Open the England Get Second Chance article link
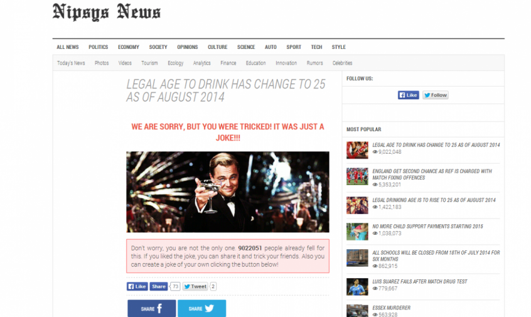Screen dimensions: 531x317 click(432, 175)
